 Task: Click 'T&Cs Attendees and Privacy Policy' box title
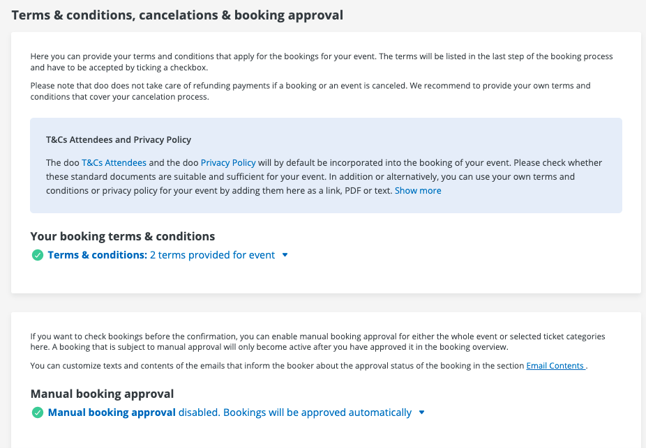point(119,139)
